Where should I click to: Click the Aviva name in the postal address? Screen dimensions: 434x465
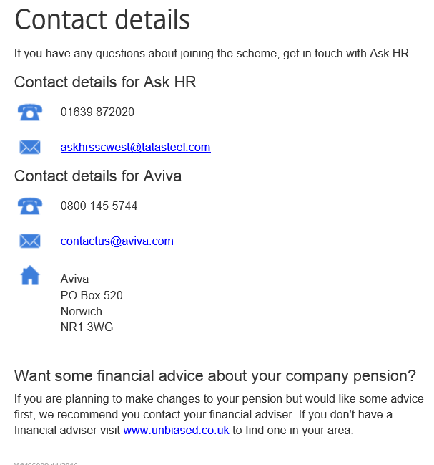[x=74, y=279]
